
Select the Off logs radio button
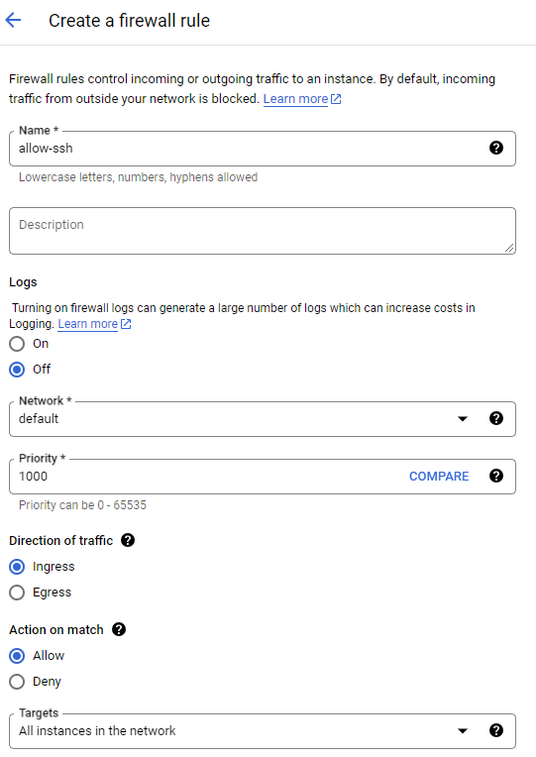17,370
